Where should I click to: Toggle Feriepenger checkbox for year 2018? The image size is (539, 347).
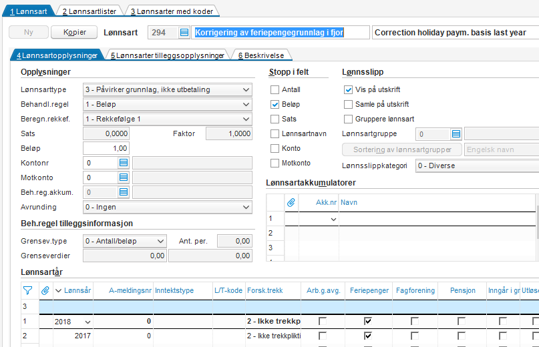click(x=368, y=321)
